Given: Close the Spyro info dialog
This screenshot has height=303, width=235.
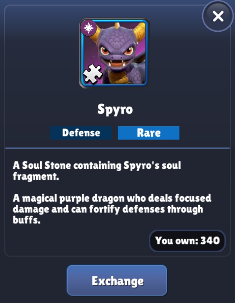Looking at the screenshot, I should (218, 16).
